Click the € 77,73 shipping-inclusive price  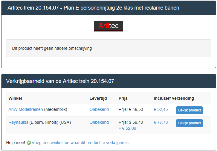(161, 122)
